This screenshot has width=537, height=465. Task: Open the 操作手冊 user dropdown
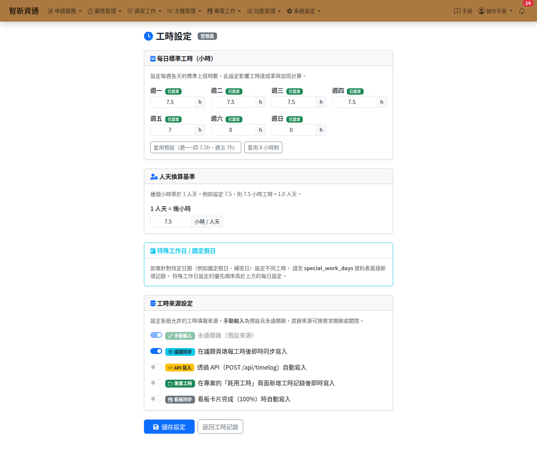point(495,11)
